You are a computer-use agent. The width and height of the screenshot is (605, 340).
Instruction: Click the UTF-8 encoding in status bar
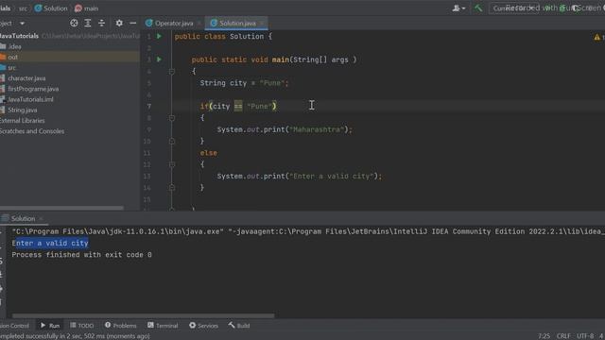tap(586, 336)
